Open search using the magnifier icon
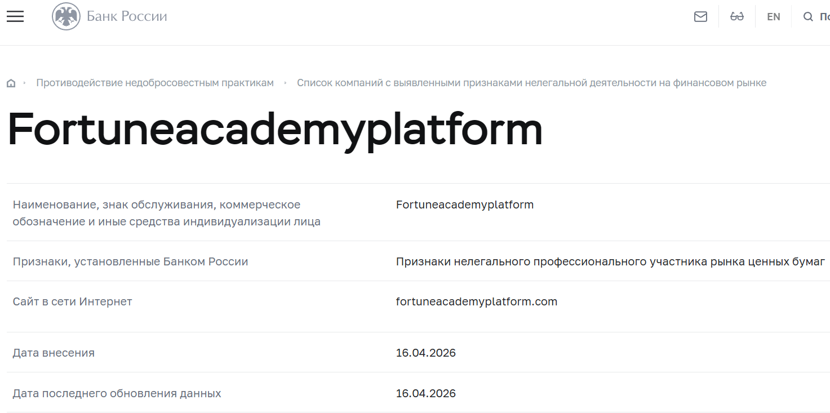 [x=808, y=16]
